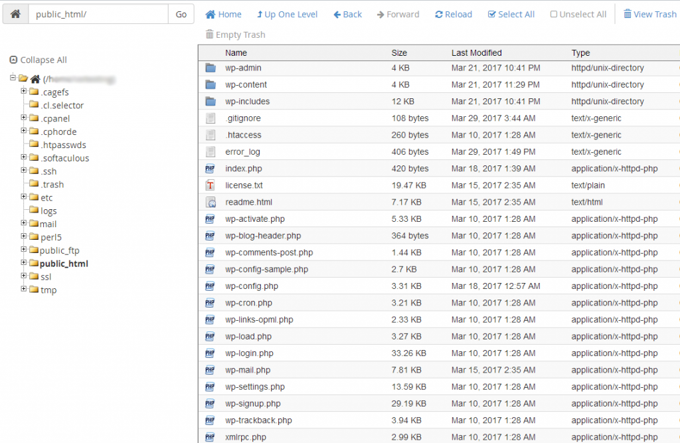
Task: Click the .cl.selector folder icon in tree
Action: coord(34,104)
